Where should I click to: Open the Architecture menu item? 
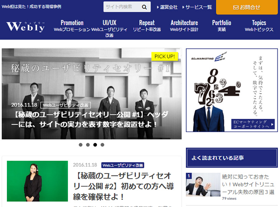tap(184, 26)
